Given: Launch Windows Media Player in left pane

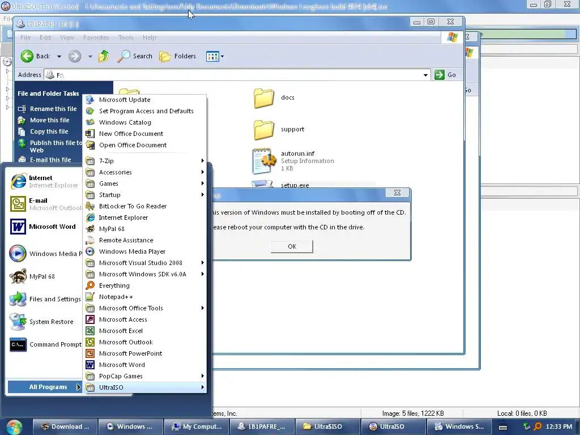Looking at the screenshot, I should pyautogui.click(x=45, y=254).
